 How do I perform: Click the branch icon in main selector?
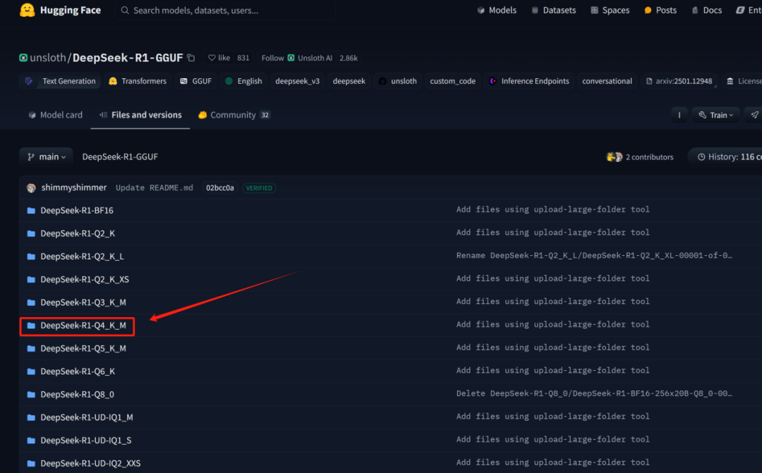(31, 157)
